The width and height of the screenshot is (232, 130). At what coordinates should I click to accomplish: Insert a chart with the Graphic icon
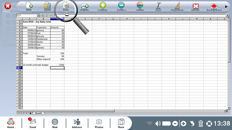pos(85,6)
